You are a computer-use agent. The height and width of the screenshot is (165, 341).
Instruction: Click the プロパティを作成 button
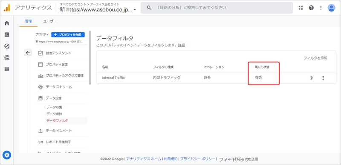tap(68, 34)
